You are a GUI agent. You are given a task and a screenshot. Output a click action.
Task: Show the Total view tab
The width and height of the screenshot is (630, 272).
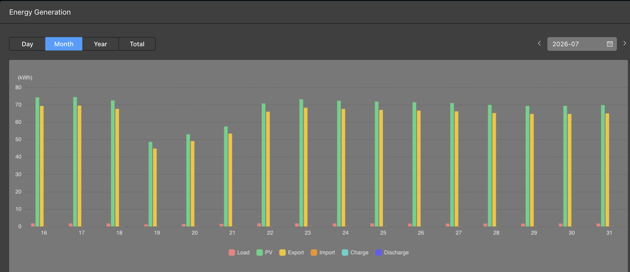pyautogui.click(x=137, y=44)
